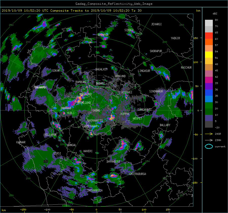Click the SINDGI city label
Screen dimensions: 228x213
[x=129, y=30]
